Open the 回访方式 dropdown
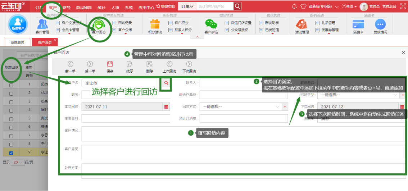Viewport: 408px width, 191px height. pyautogui.click(x=241, y=106)
